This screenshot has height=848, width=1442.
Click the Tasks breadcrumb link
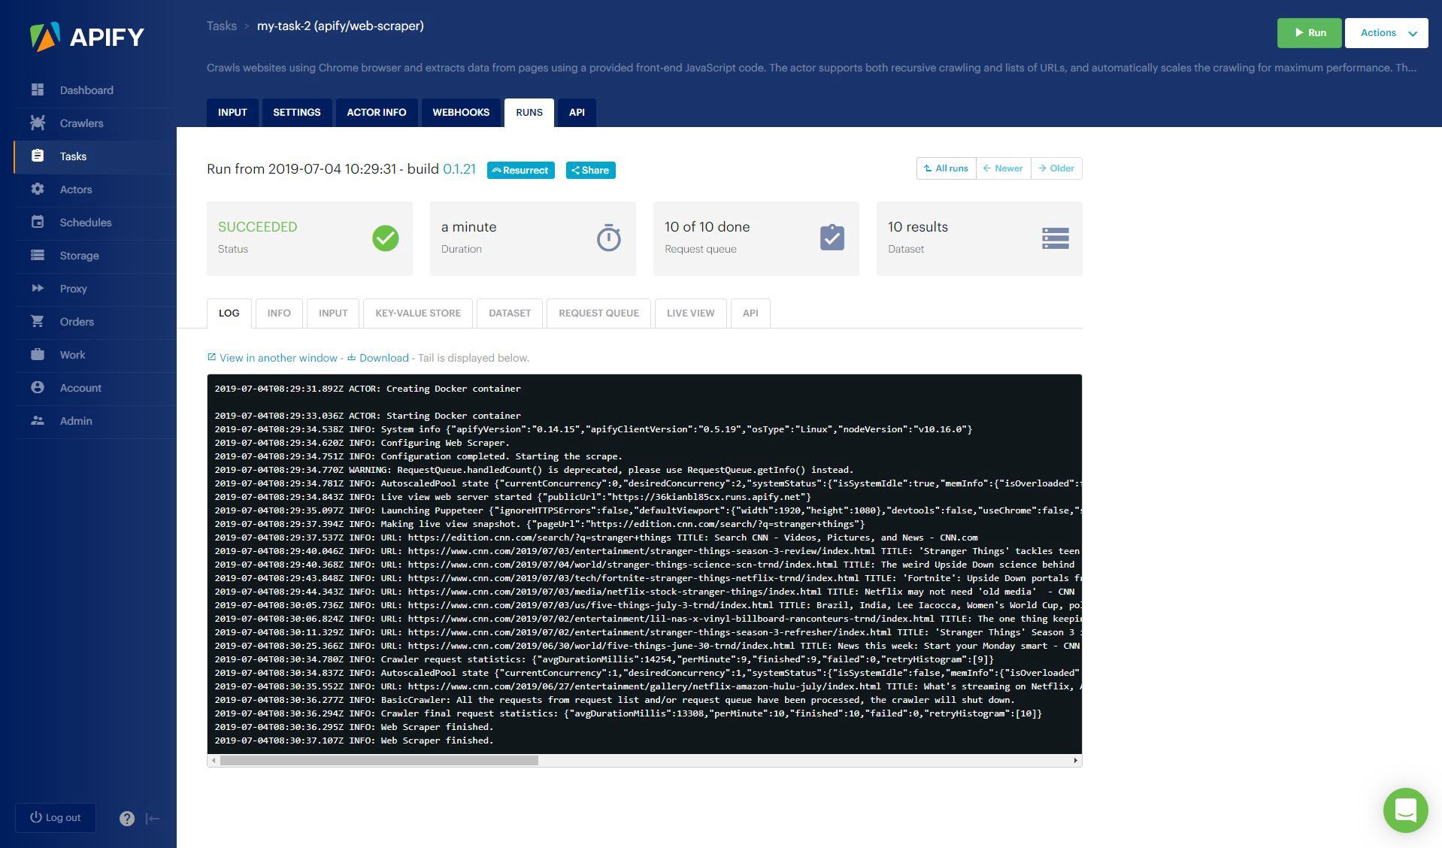(222, 26)
